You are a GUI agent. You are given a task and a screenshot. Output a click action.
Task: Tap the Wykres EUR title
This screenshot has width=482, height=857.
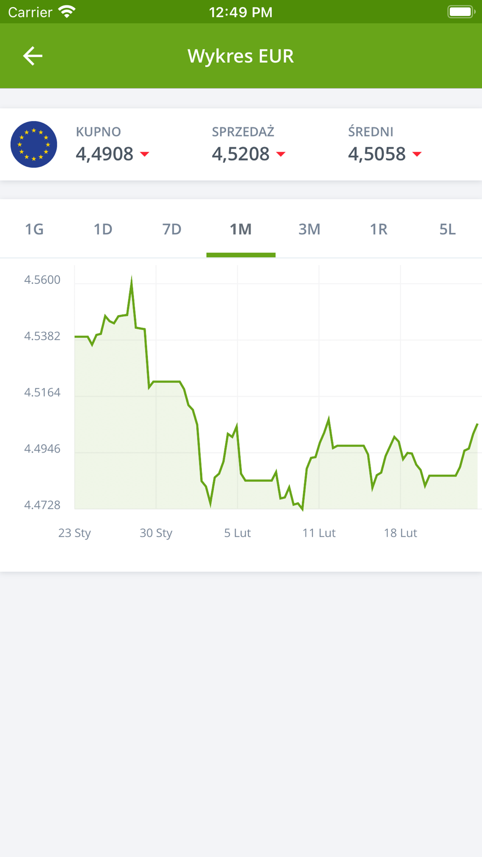pos(241,56)
